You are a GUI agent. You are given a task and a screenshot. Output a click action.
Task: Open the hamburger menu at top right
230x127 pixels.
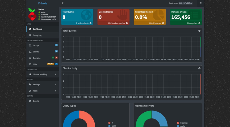click(x=200, y=3)
